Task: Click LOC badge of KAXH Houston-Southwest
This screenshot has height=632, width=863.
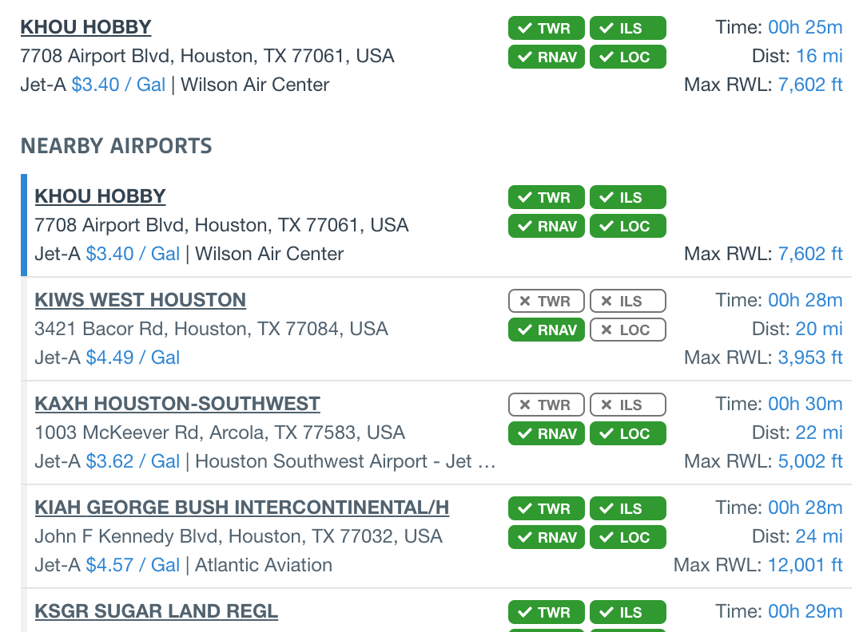Action: 628,433
